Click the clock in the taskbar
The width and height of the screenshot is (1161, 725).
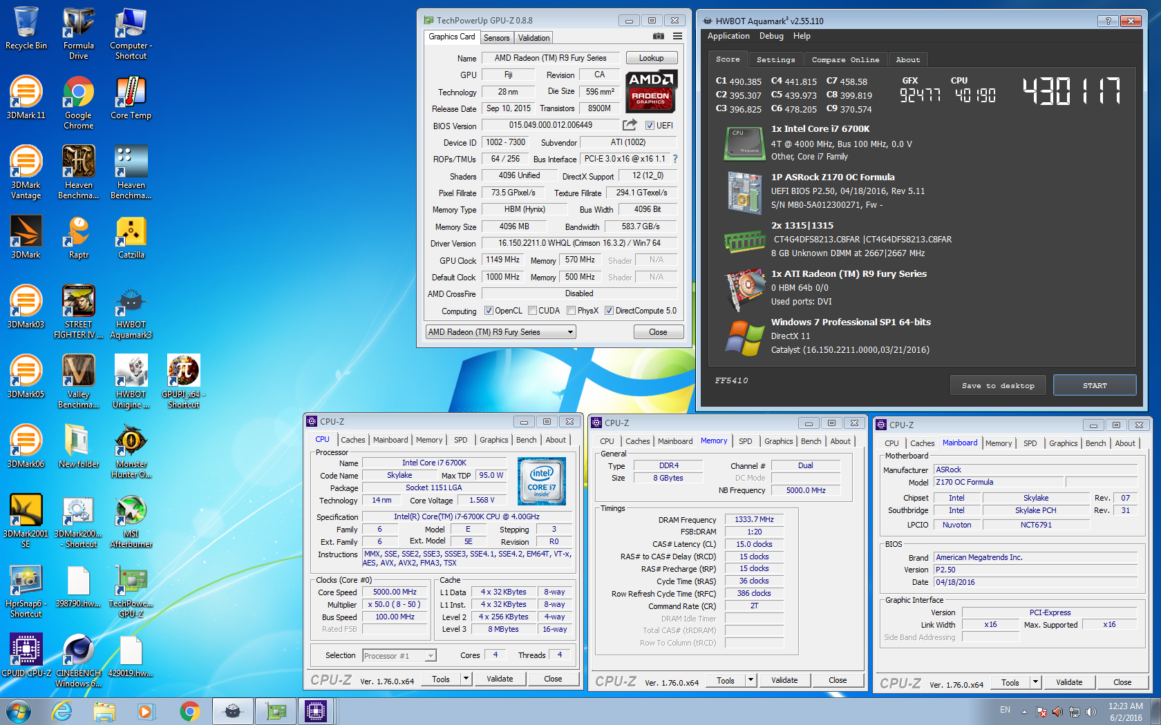pos(1126,712)
